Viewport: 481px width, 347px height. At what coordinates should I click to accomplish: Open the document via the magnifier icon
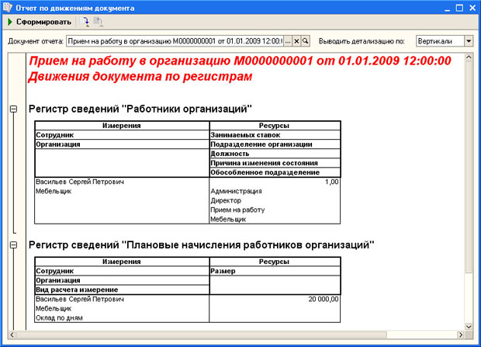click(x=306, y=41)
